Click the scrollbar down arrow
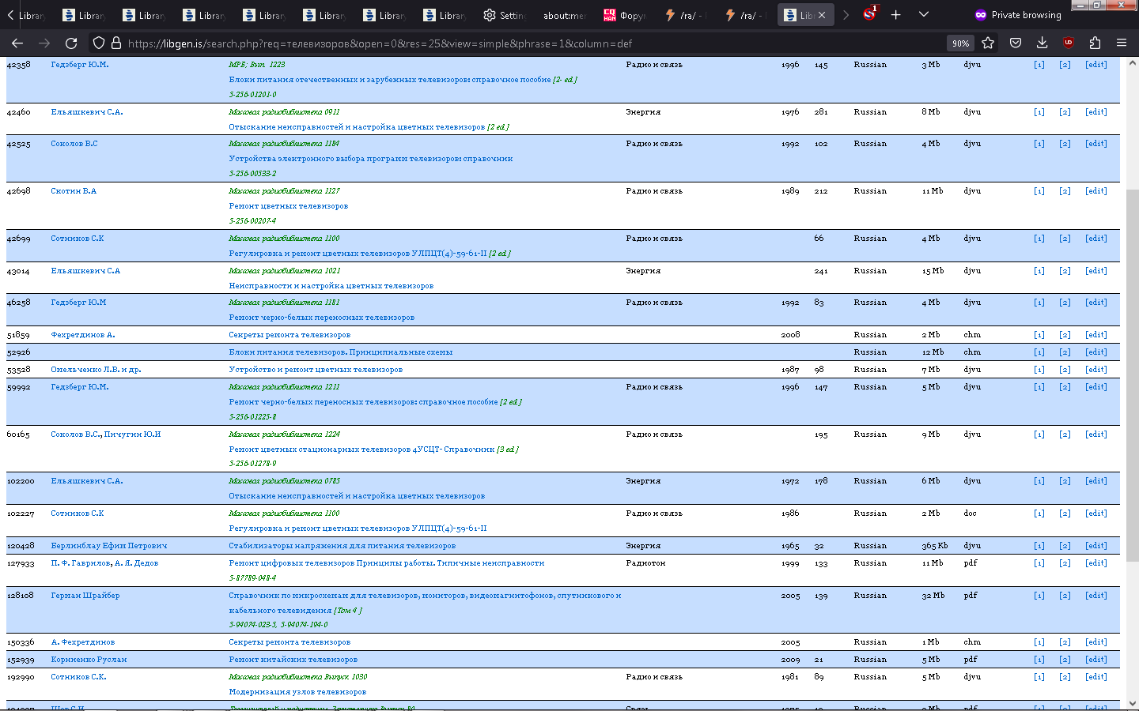Screen dimensions: 1139x711 (x=1133, y=703)
